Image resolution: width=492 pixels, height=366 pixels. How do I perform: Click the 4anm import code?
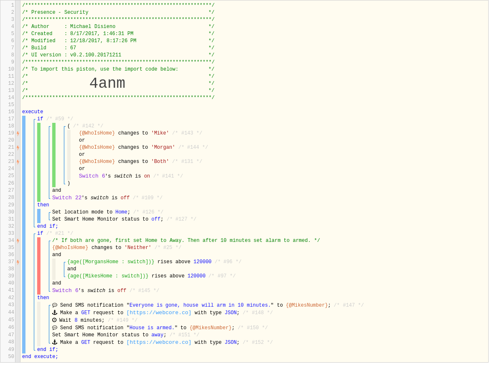[x=108, y=84]
